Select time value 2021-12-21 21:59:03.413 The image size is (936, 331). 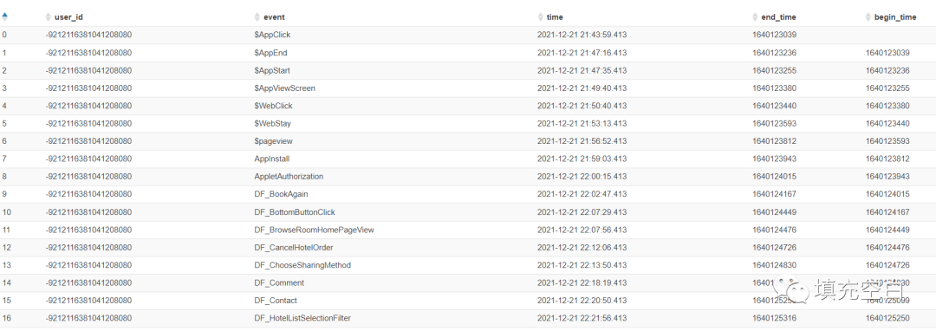pyautogui.click(x=582, y=159)
